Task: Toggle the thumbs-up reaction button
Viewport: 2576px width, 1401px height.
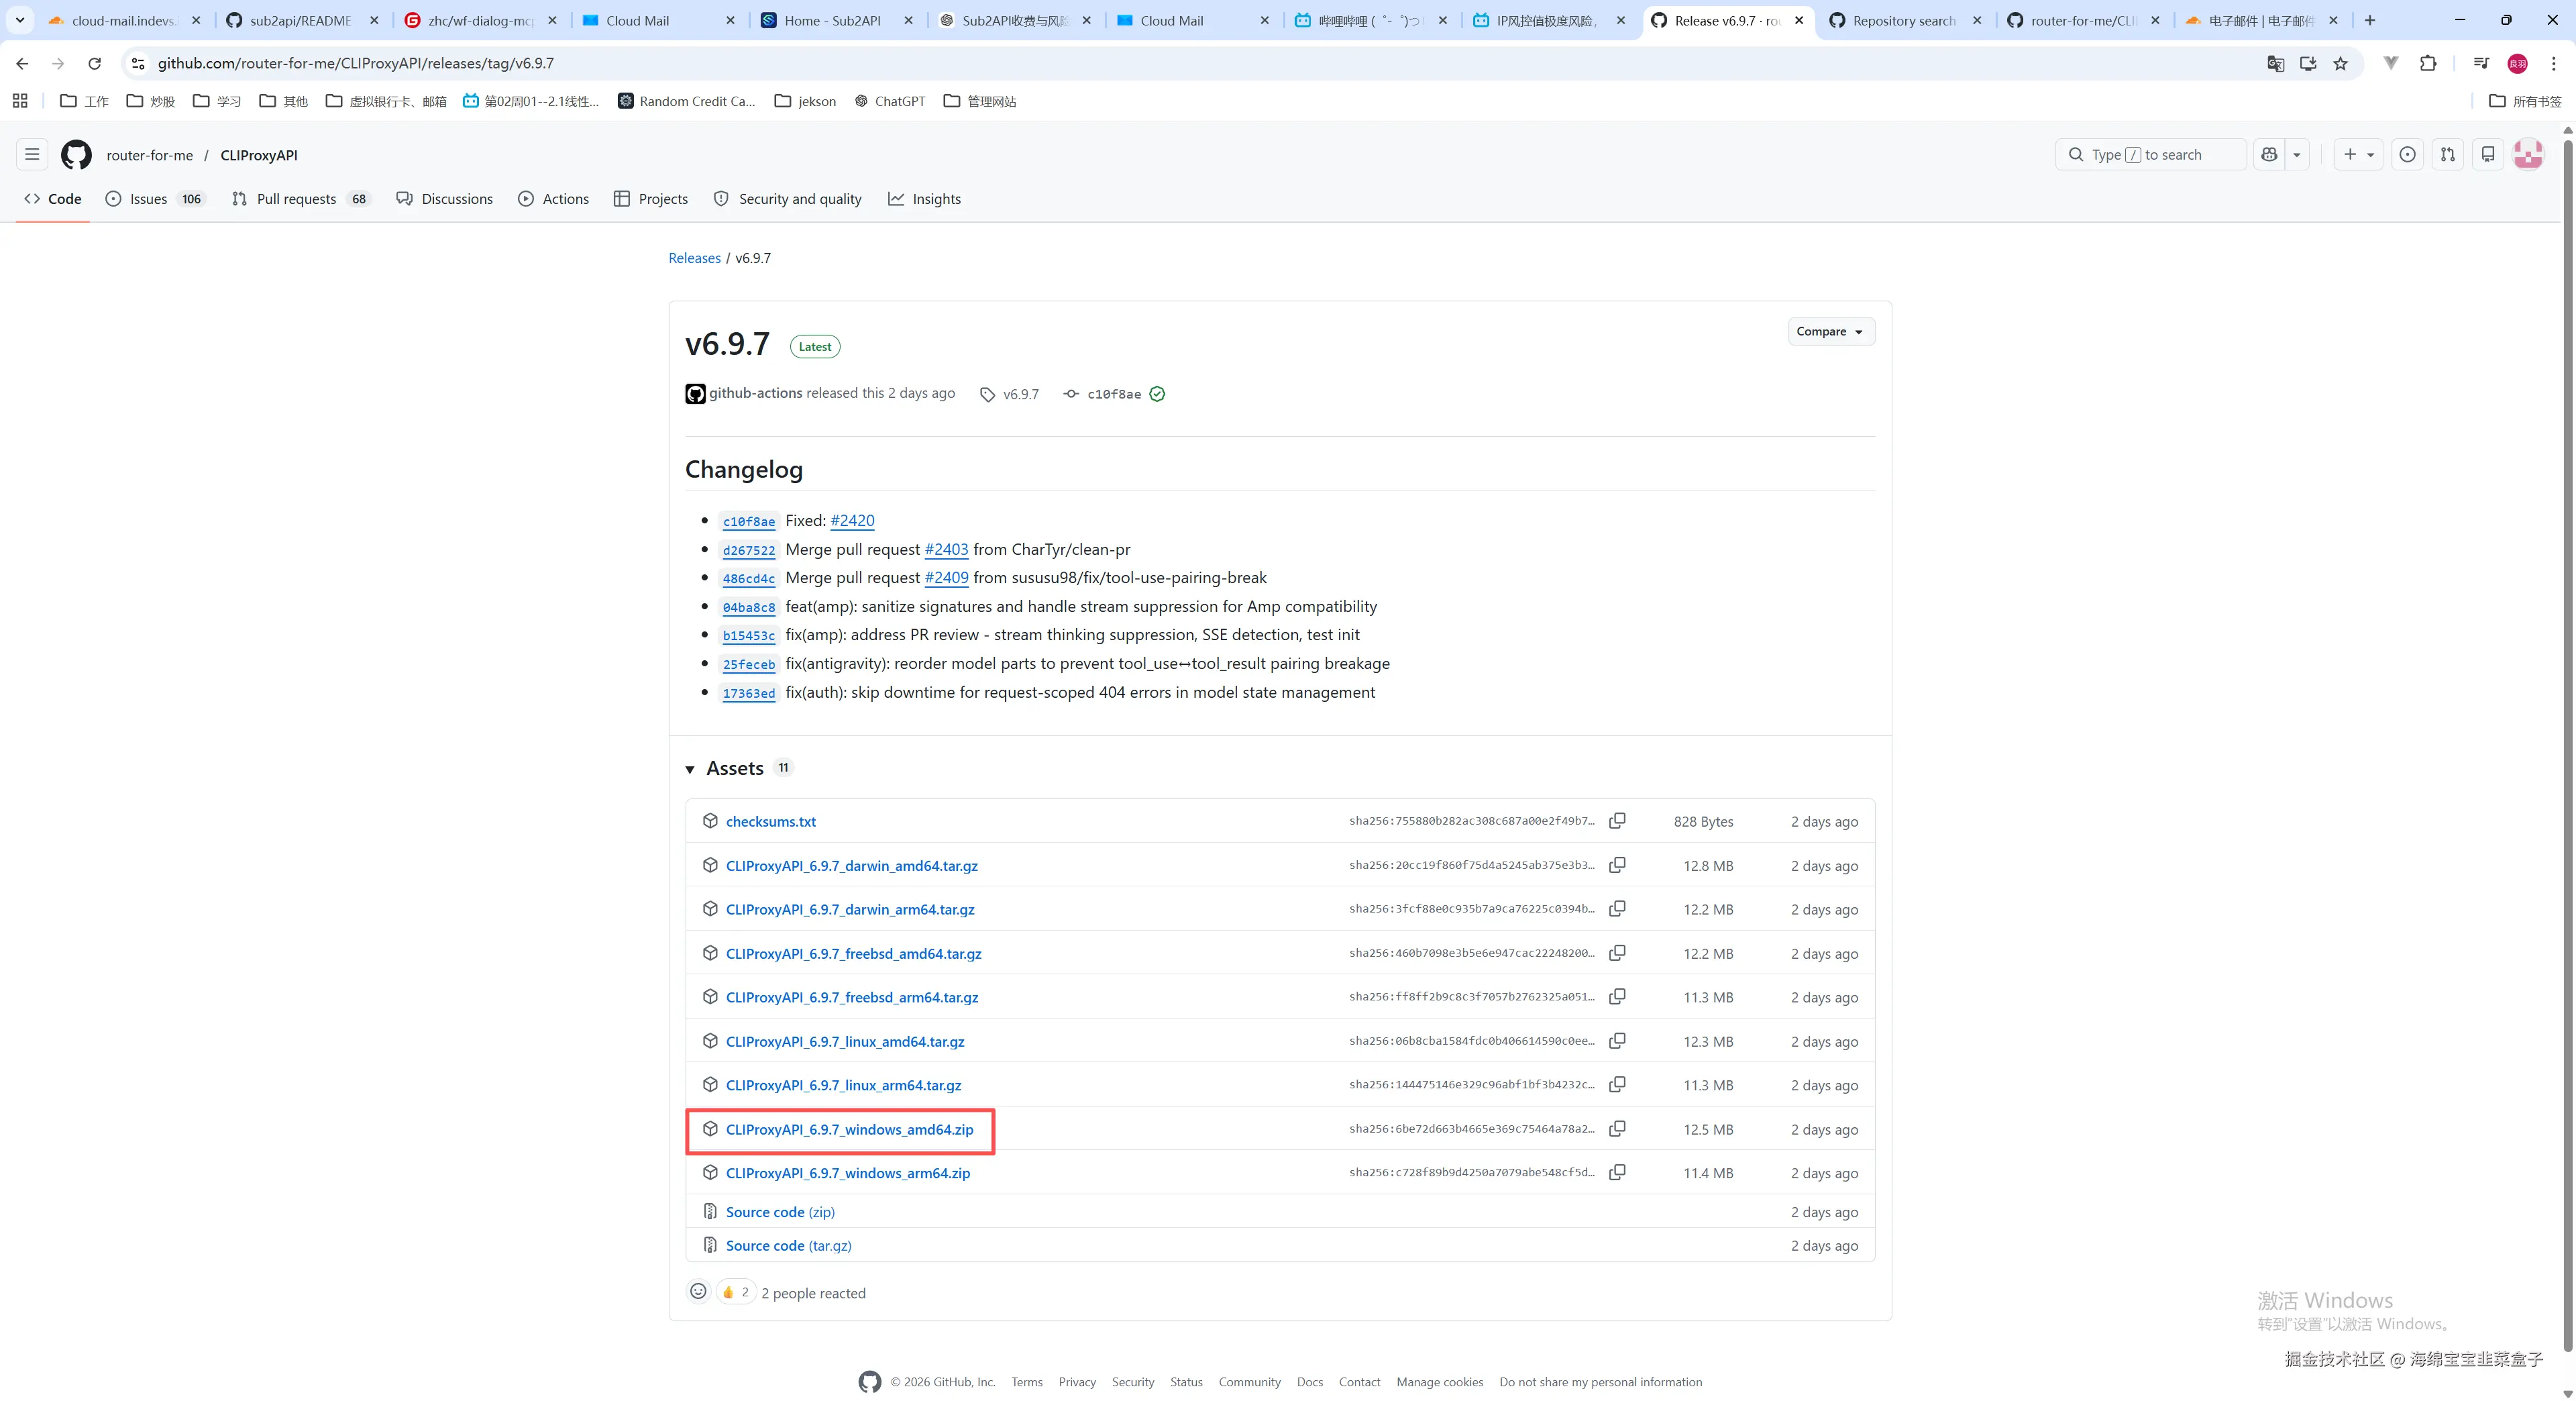Action: [x=736, y=1292]
